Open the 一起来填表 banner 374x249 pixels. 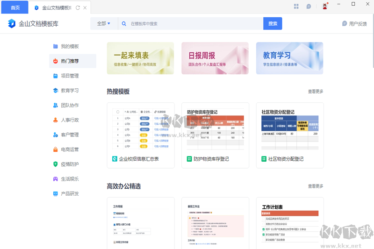point(140,58)
